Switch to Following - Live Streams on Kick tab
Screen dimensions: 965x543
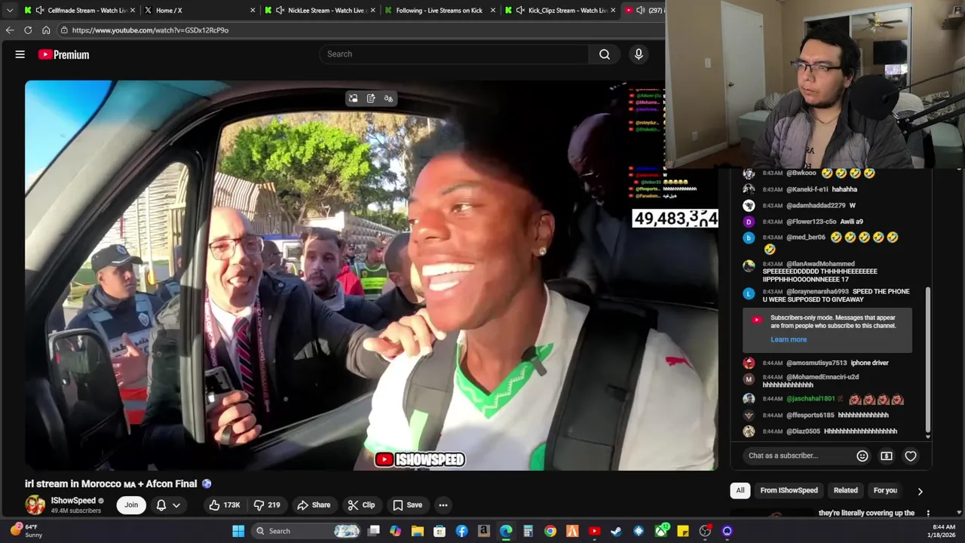click(440, 10)
